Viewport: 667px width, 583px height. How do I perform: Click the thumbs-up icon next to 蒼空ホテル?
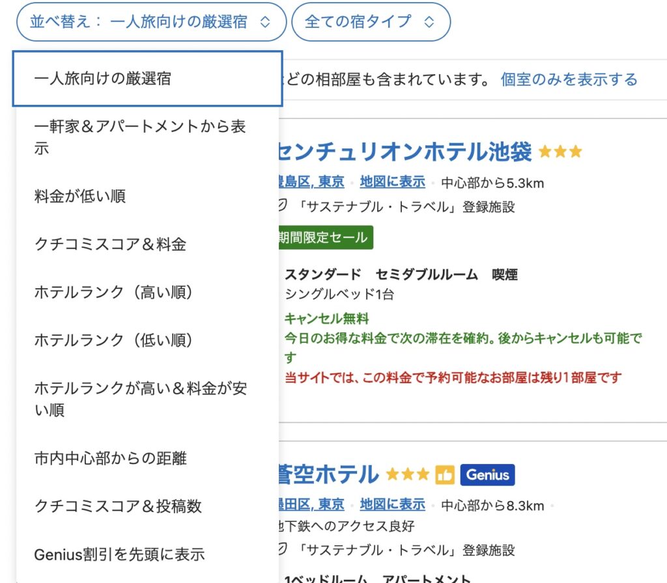444,475
